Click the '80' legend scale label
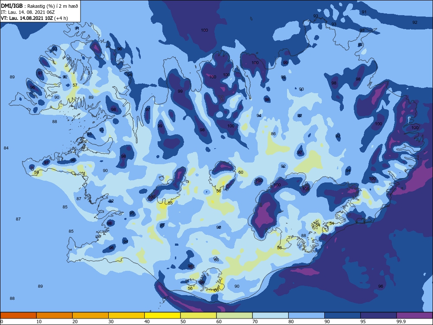433x325 pixels. point(291,322)
